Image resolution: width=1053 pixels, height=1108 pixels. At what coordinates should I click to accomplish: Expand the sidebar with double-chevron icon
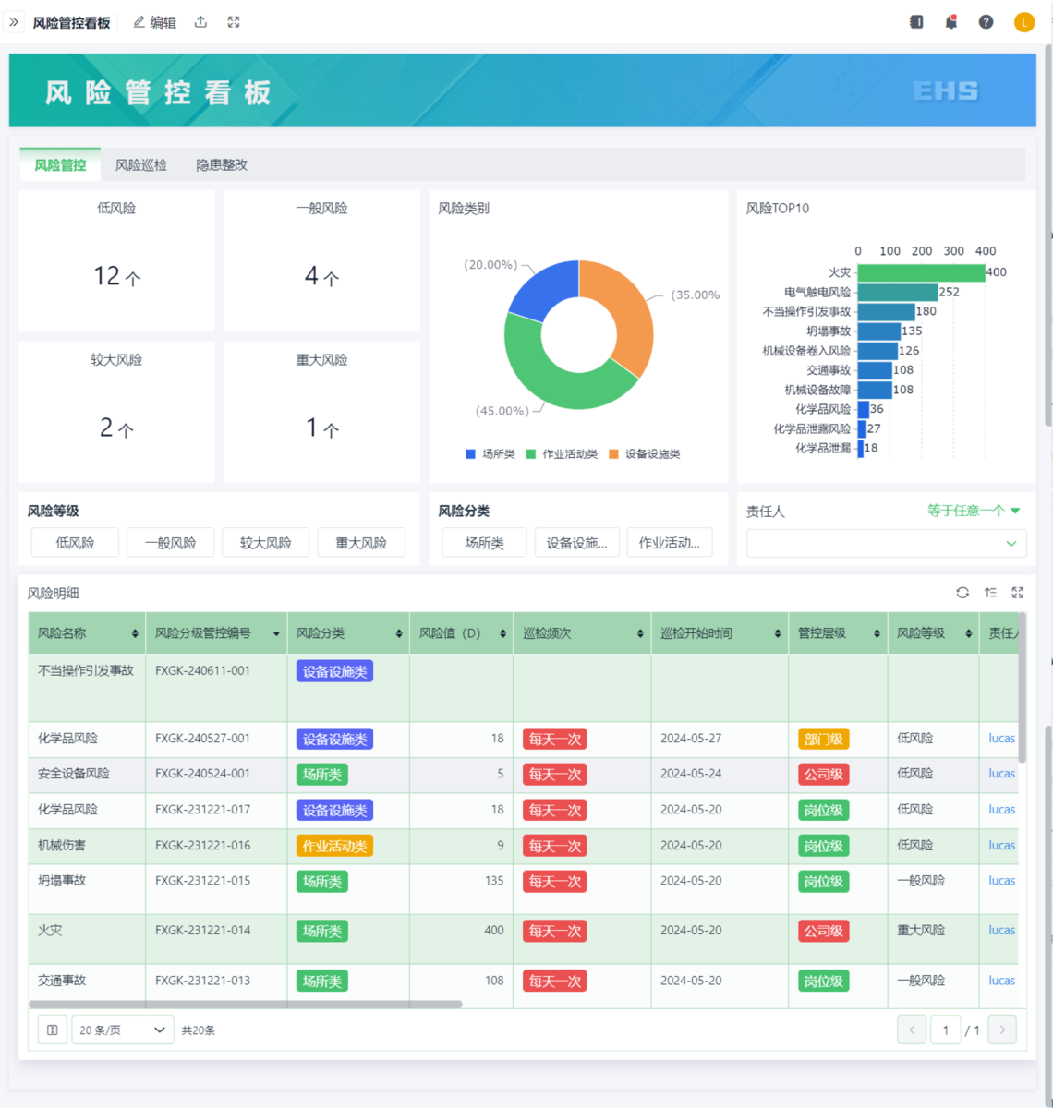click(14, 22)
